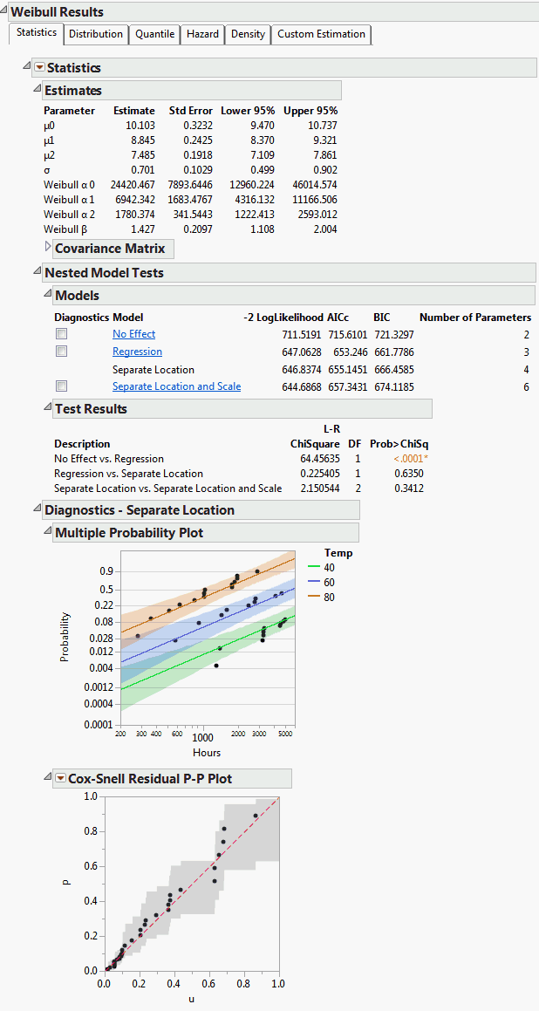Viewport: 539px width, 1011px height.
Task: Collapse the Test Results disclosure triangle
Action: point(48,408)
